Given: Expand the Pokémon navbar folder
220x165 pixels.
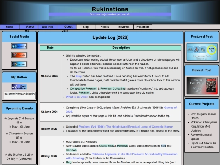Looking at the screenshot, I should coord(143,27).
